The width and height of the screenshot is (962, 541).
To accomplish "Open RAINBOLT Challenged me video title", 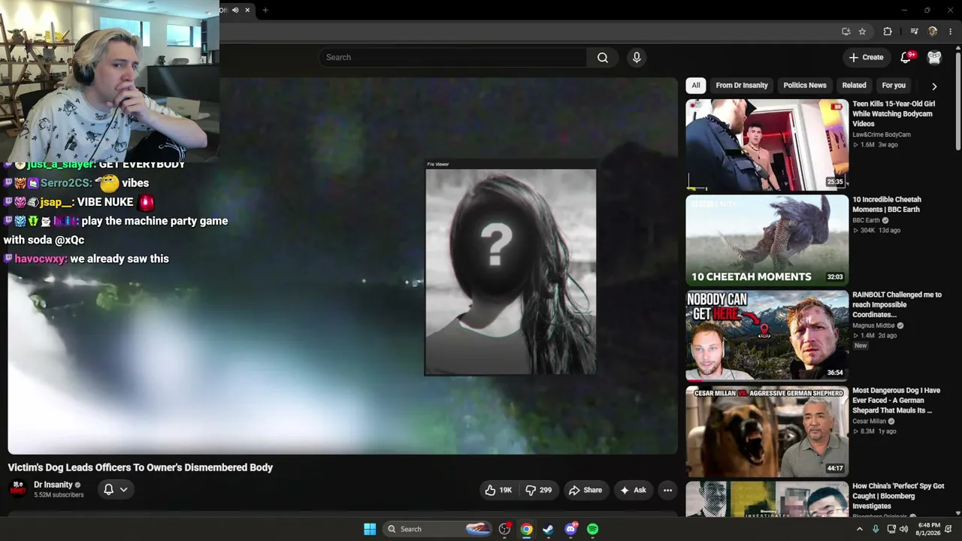I will [897, 305].
